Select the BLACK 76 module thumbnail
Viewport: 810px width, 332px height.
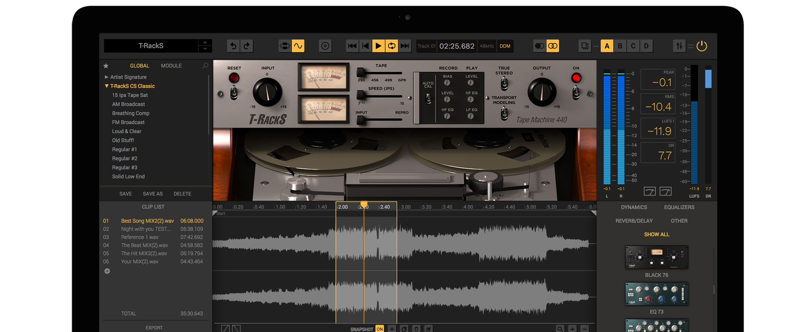pyautogui.click(x=657, y=257)
